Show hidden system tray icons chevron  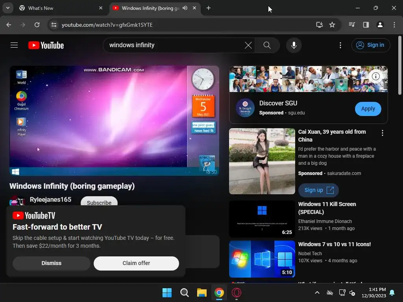click(317, 293)
